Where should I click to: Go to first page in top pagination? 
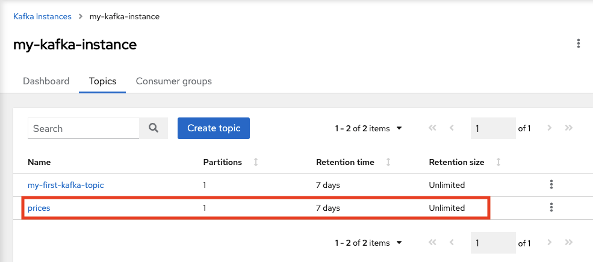[x=432, y=128]
